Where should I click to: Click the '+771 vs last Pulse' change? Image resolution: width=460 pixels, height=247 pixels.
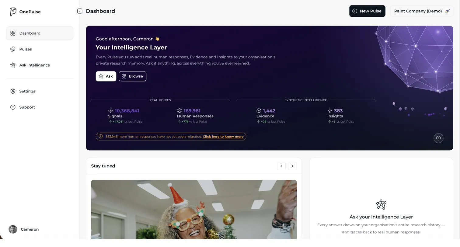point(192,122)
